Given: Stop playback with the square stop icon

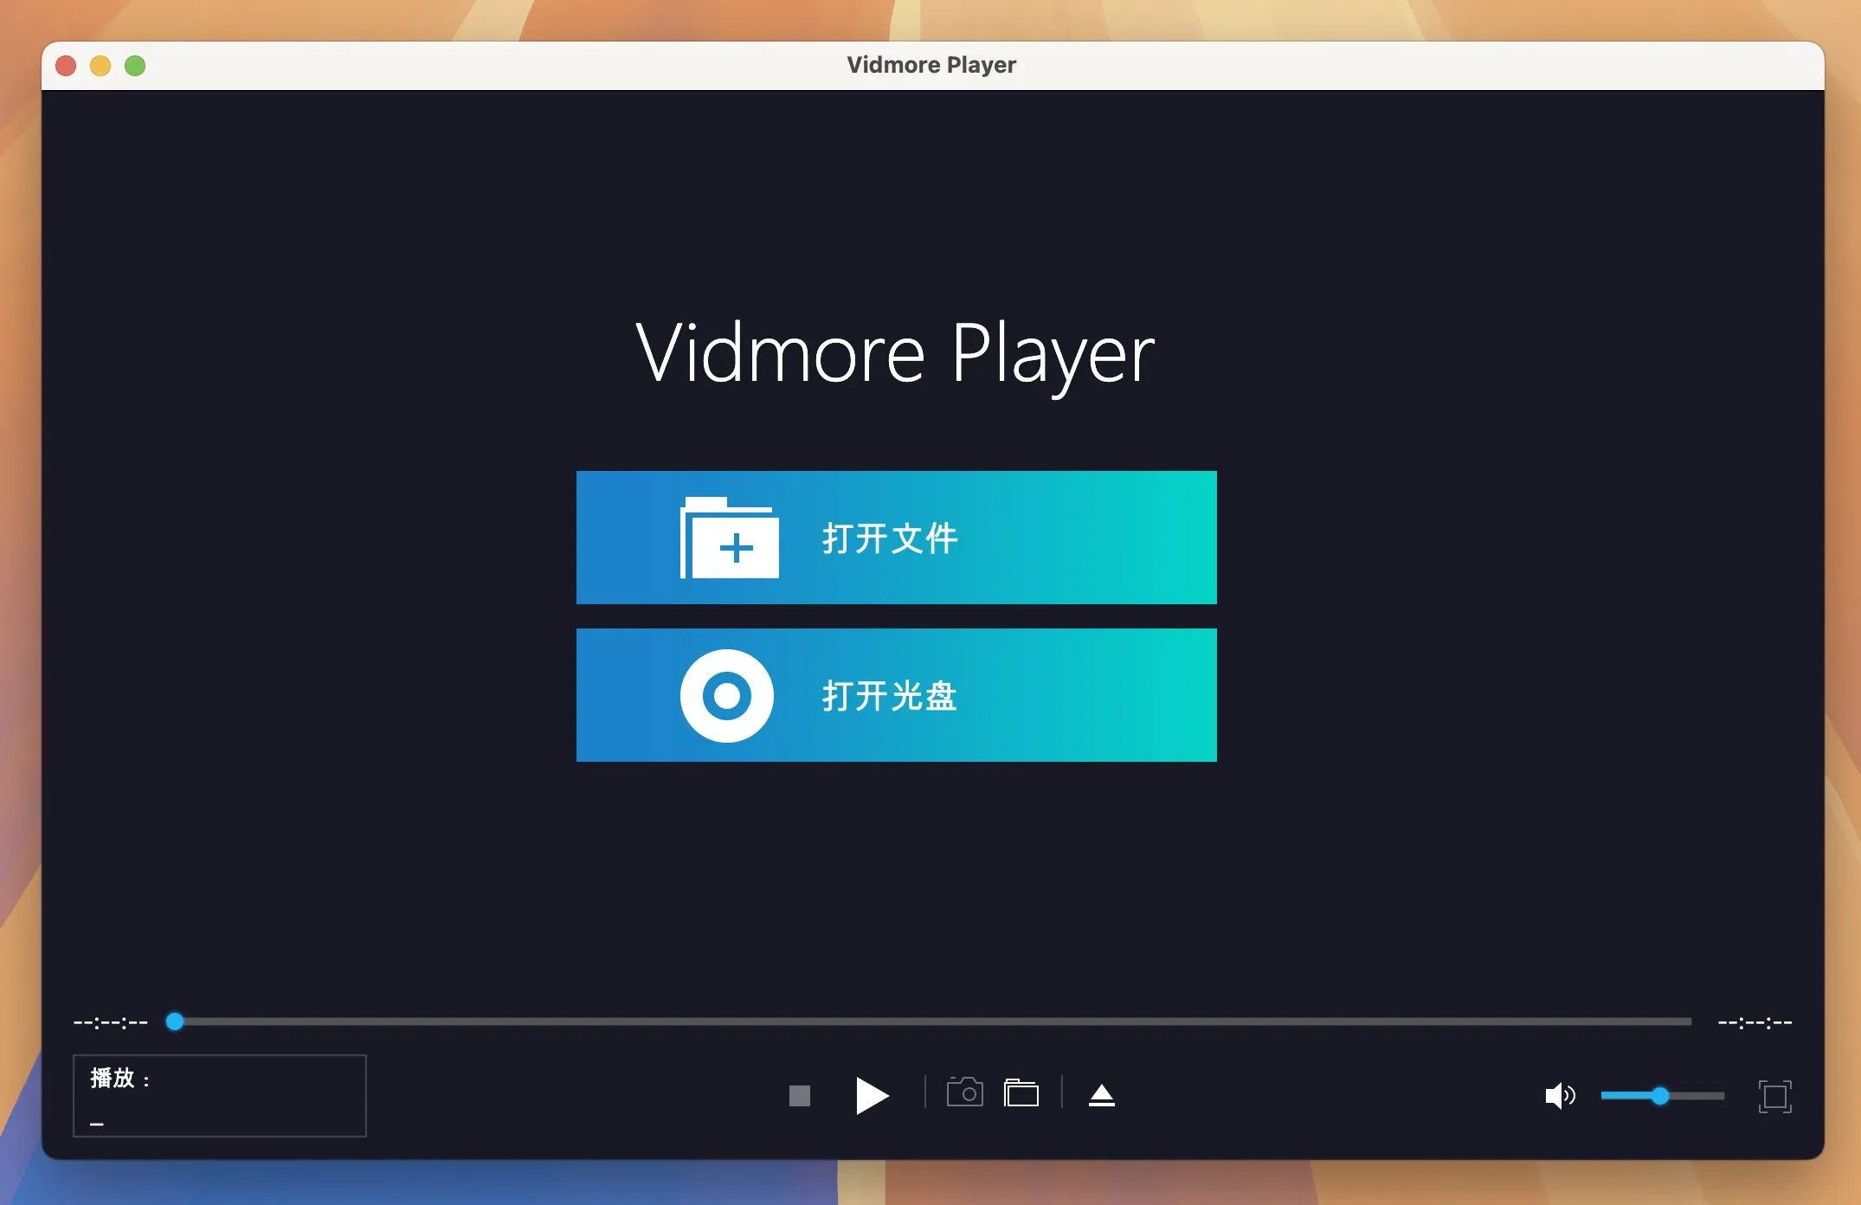Looking at the screenshot, I should (x=800, y=1096).
